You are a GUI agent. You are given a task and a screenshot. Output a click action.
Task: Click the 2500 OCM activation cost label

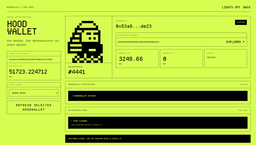(244, 85)
